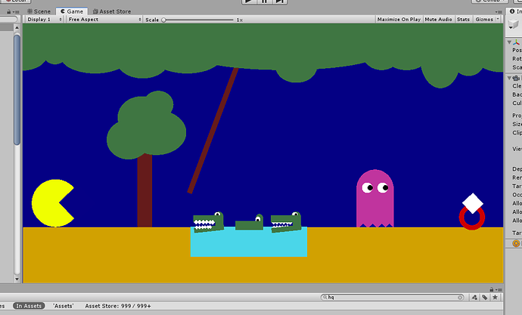Open Search by Type filter
This screenshot has width=522, height=315.
(x=474, y=298)
